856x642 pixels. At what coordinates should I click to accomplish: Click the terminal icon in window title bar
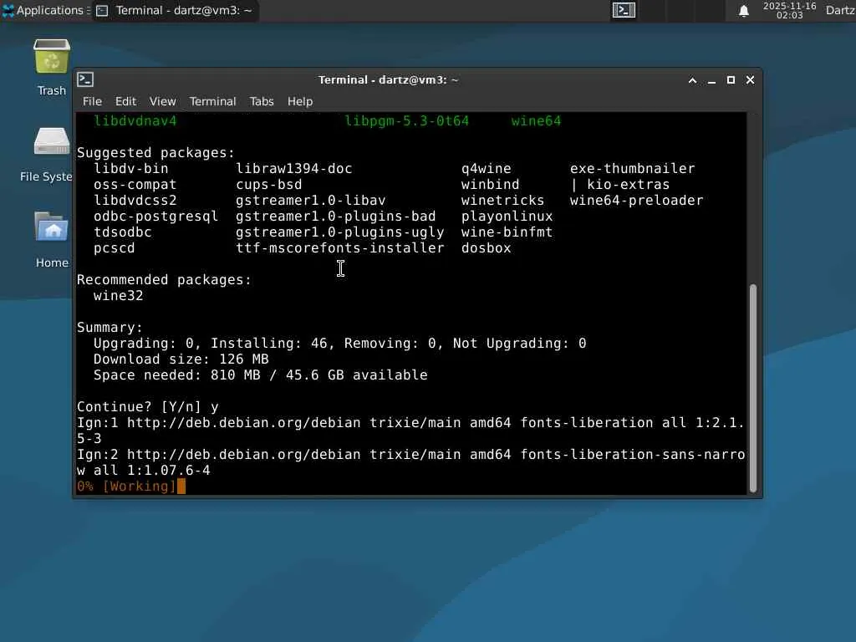click(85, 79)
